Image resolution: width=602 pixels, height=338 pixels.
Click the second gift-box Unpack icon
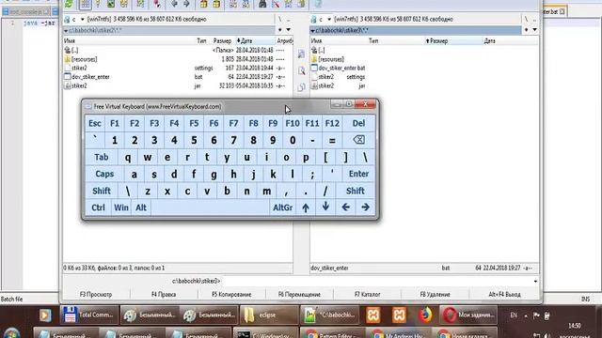(216, 4)
